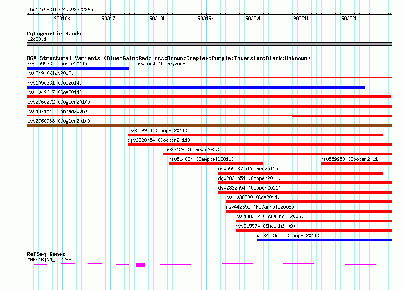Screen dimensions: 405x290
Task: Click nsv514684 (Campbell2011) label
Action: pyautogui.click(x=201, y=159)
